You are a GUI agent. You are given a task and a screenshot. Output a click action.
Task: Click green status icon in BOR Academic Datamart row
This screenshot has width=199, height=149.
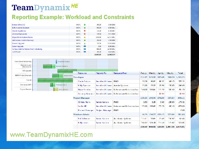pos(85,28)
